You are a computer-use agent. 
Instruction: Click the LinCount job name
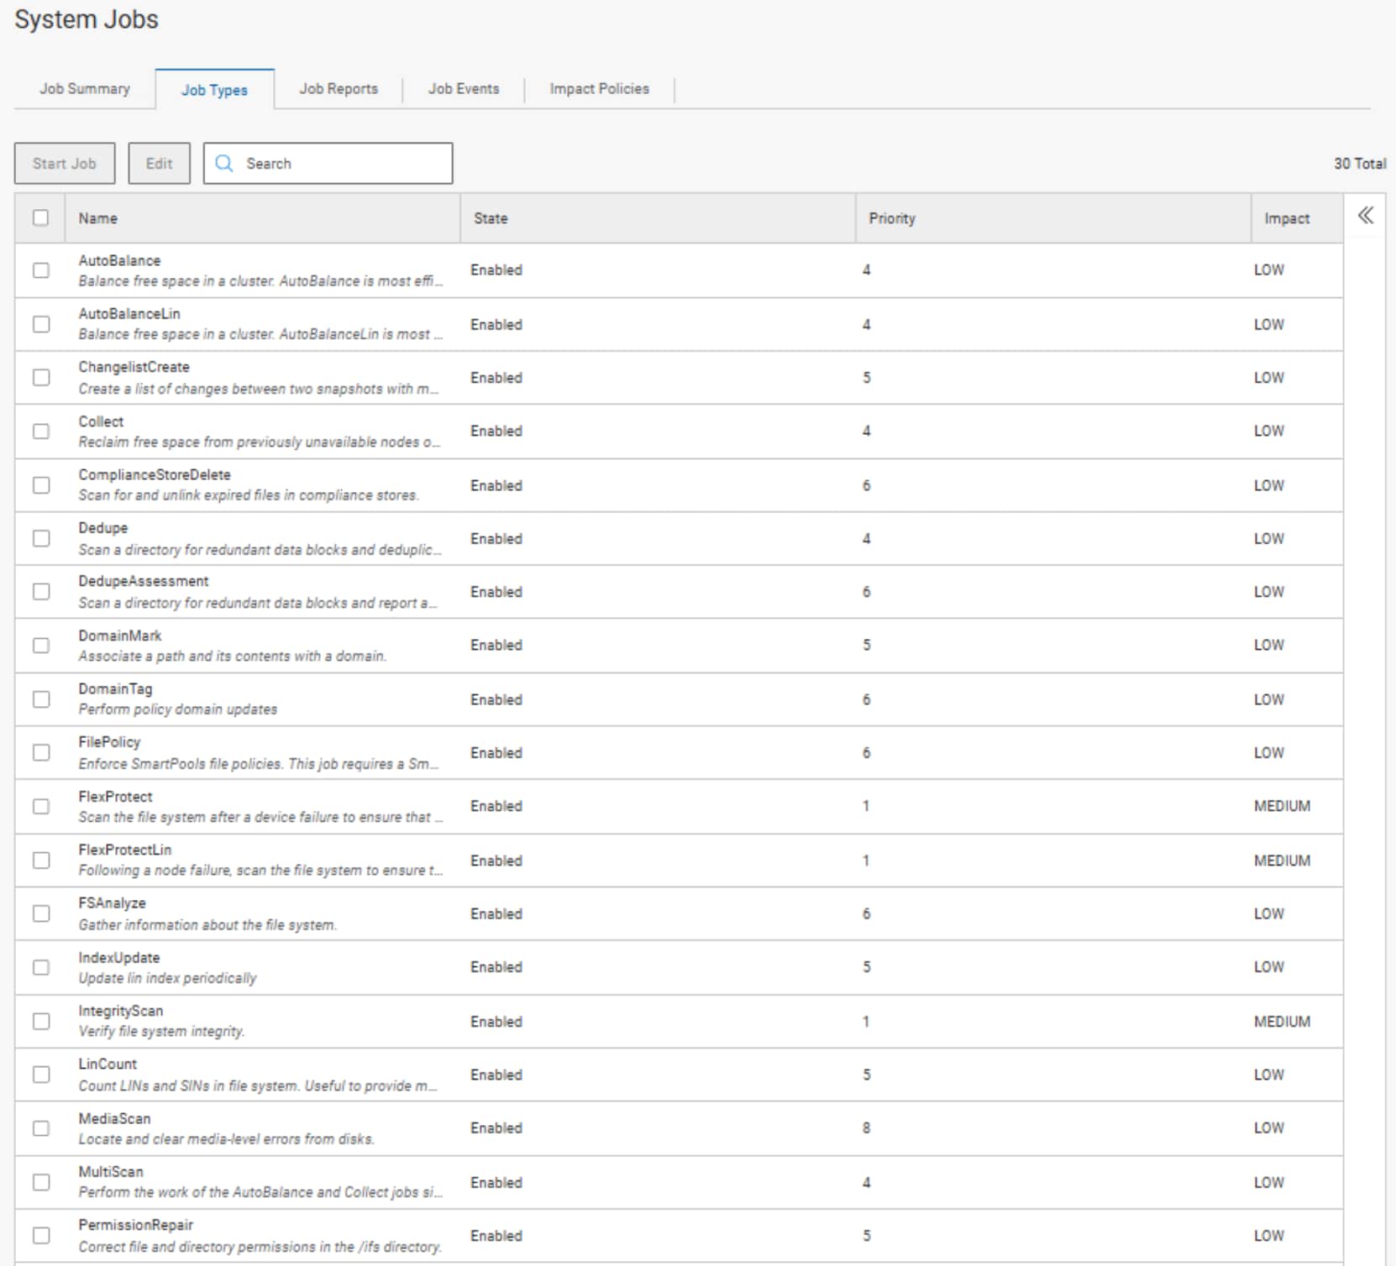108,1064
